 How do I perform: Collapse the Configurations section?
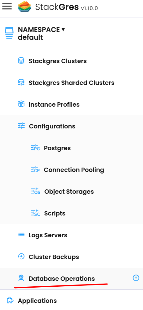tap(52, 126)
